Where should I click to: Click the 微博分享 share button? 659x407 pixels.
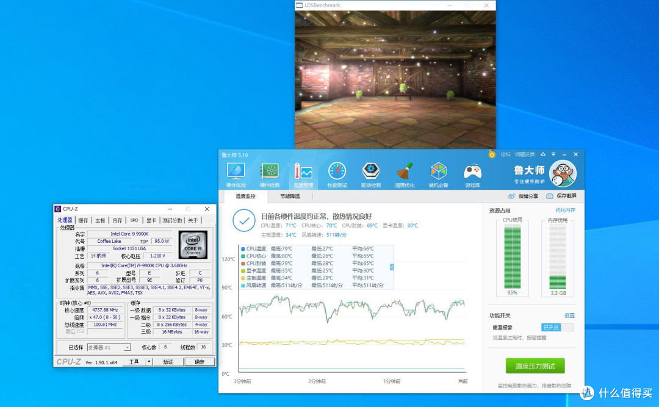coord(523,196)
